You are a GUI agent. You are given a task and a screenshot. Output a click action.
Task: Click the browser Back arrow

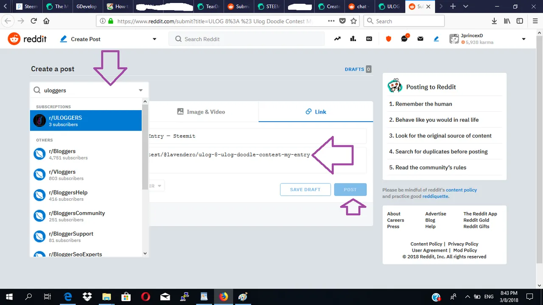tap(8, 21)
